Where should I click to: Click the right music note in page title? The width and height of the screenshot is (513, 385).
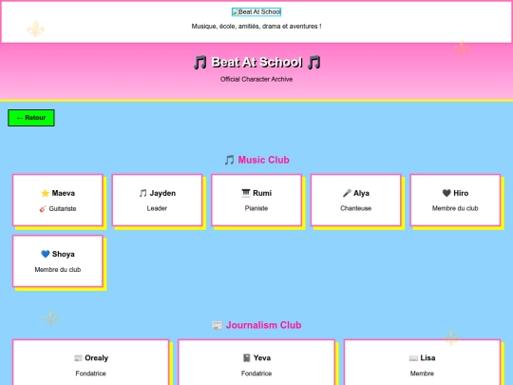pos(313,62)
